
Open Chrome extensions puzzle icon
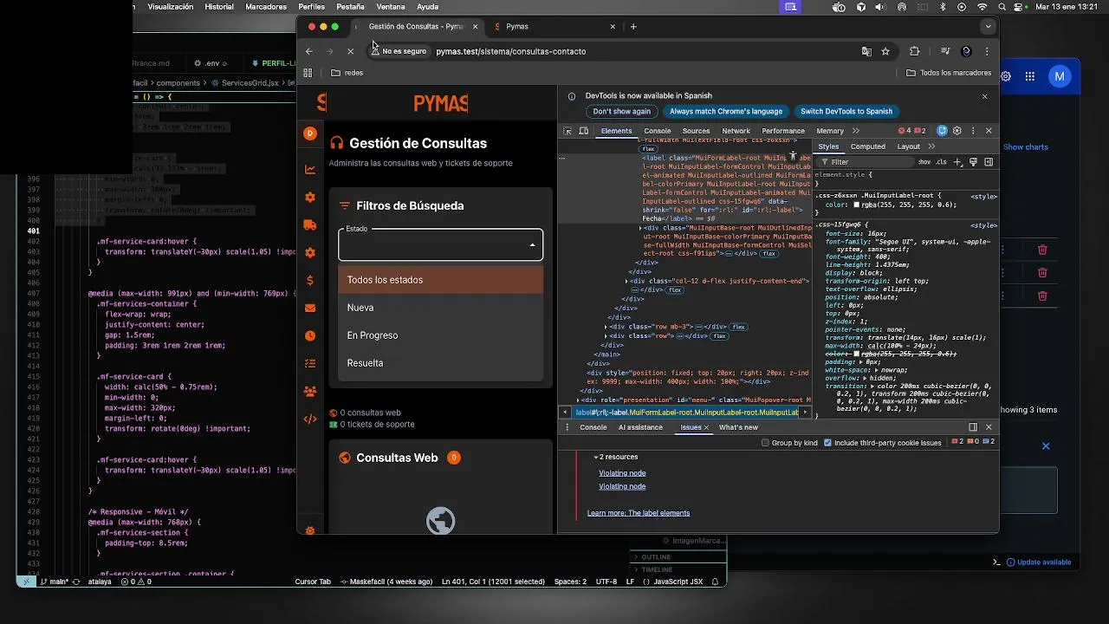[x=914, y=51]
